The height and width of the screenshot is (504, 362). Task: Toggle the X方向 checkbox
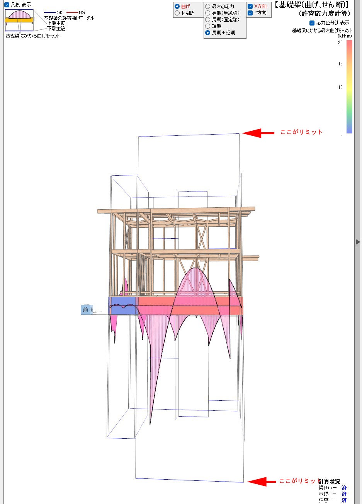pyautogui.click(x=250, y=6)
